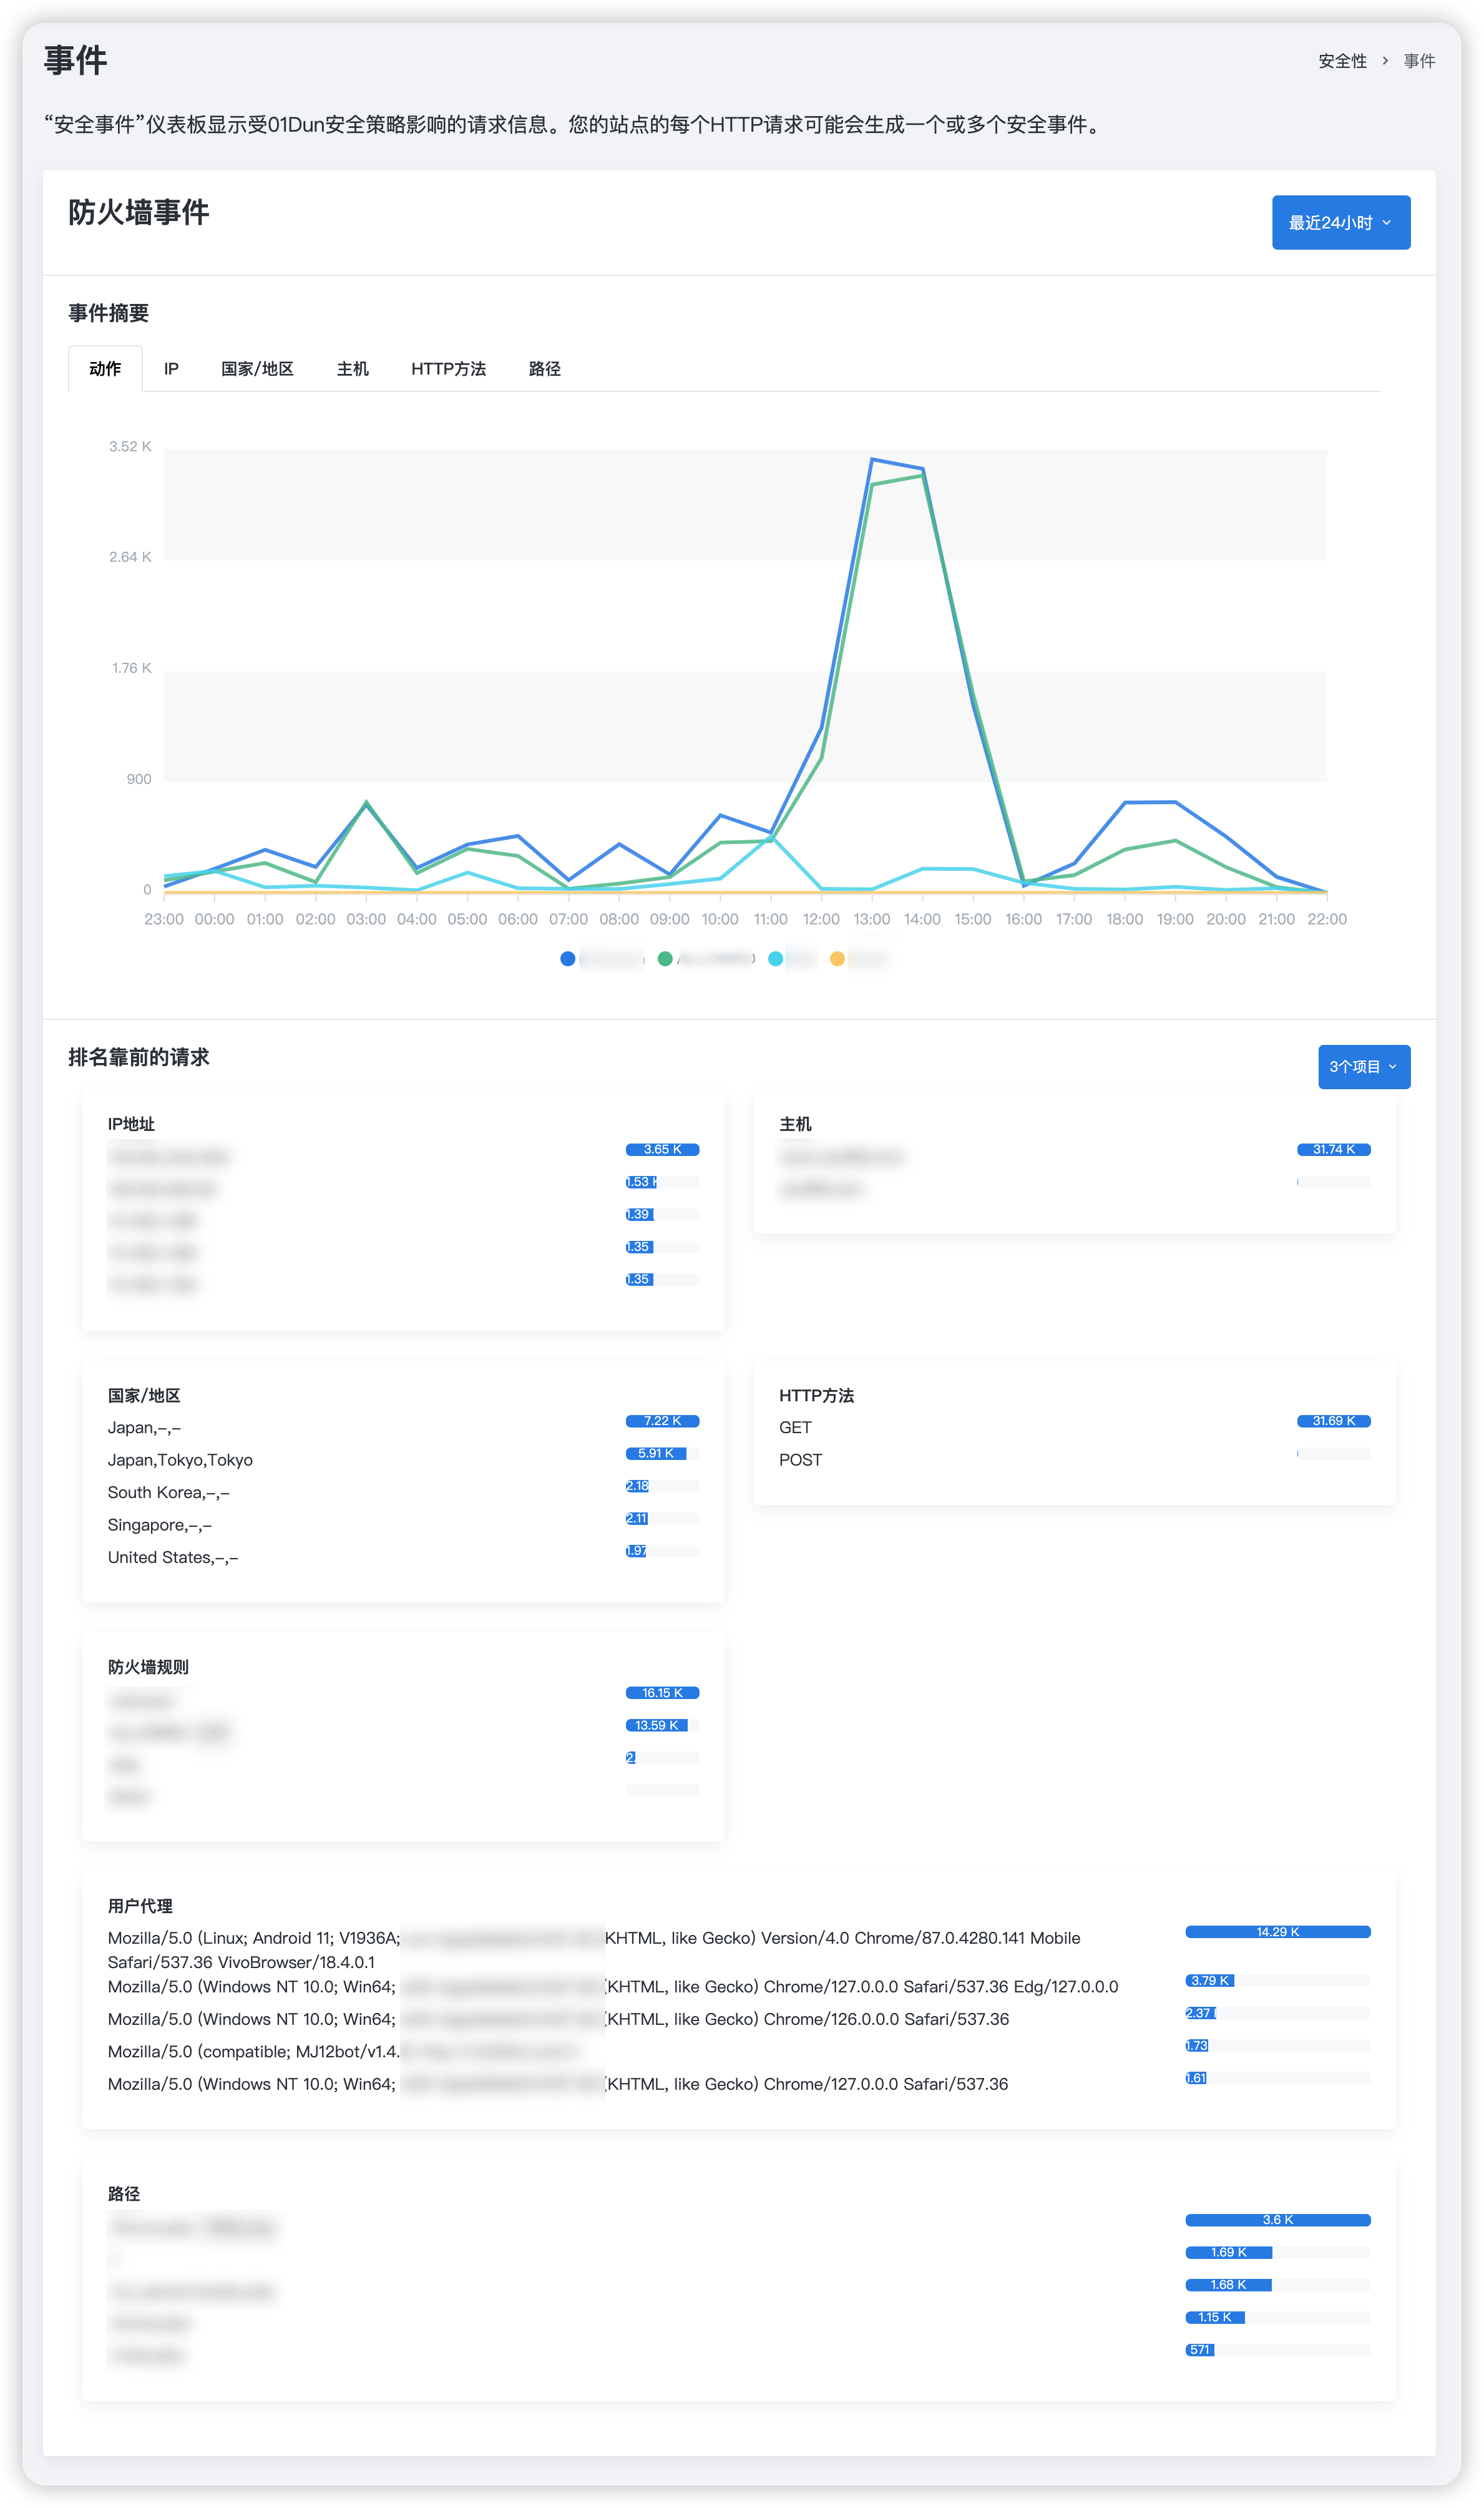1484x2508 pixels.
Task: Click the 18:00 x-axis label
Action: 1124,919
